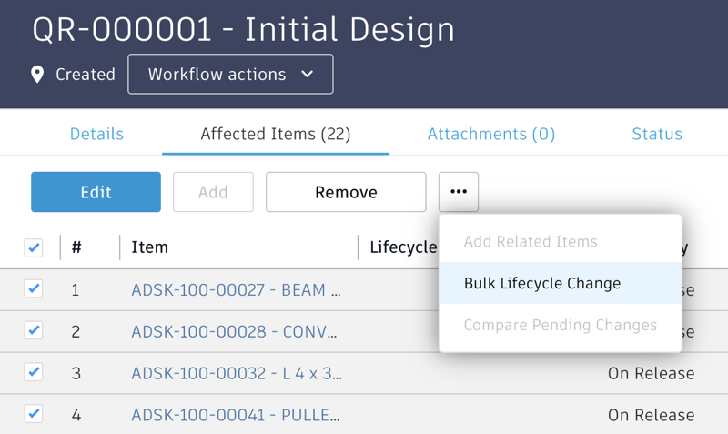The height and width of the screenshot is (434, 728).
Task: Open the ADSK-100-00028 - CONV item link
Action: click(234, 331)
